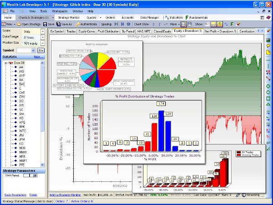Switch to the Equity Curve tab
Image resolution: width=273 pixels, height=205 pixels.
[x=86, y=31]
